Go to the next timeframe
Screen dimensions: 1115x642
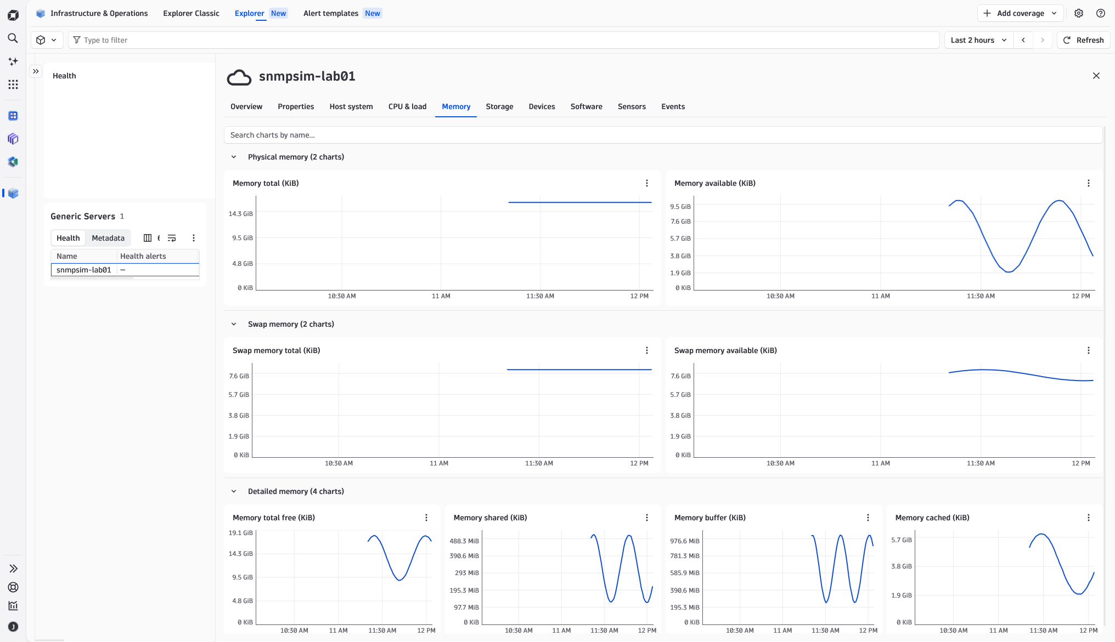click(1043, 40)
